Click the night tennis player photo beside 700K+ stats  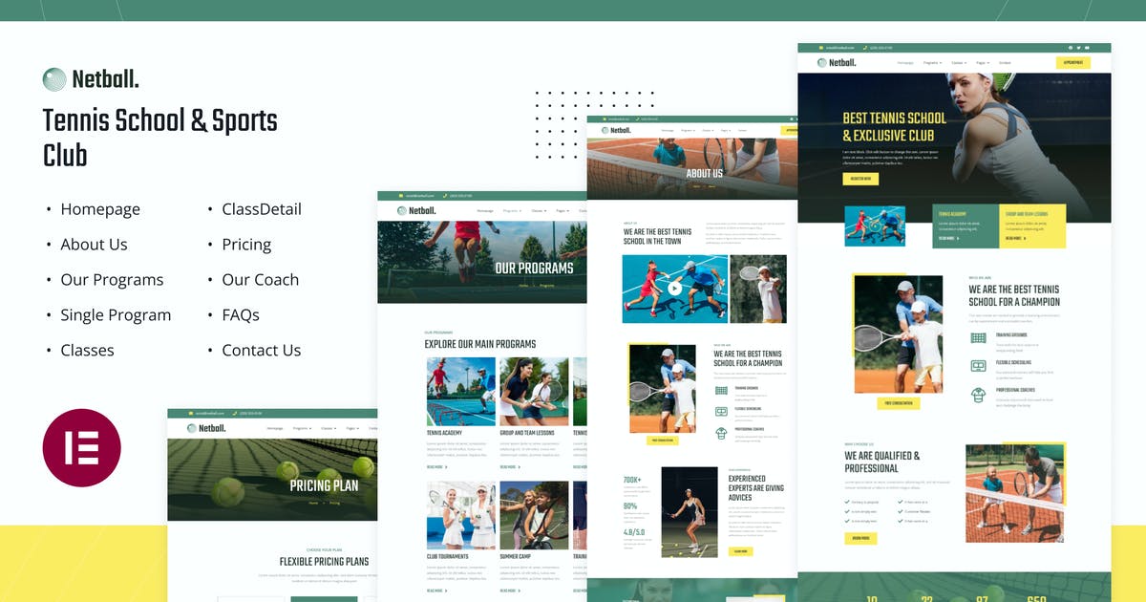click(690, 512)
